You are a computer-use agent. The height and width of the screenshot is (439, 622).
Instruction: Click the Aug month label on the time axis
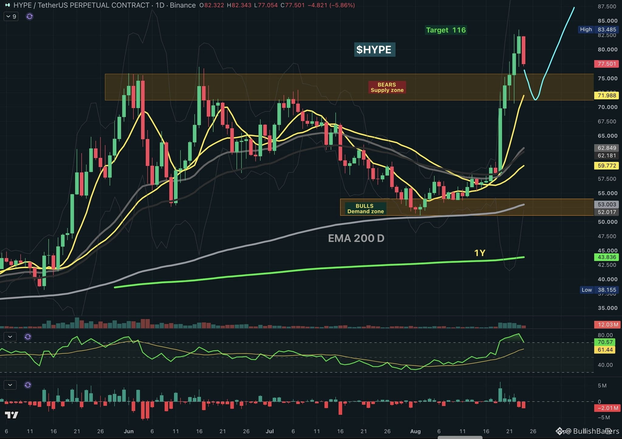click(415, 431)
